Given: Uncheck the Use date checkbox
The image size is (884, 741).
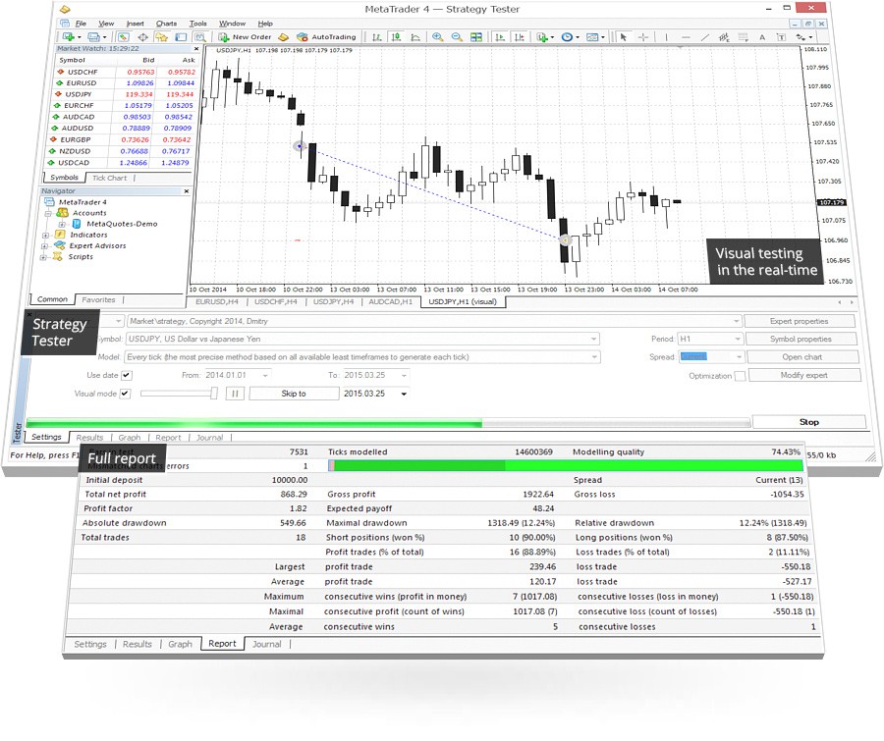Looking at the screenshot, I should point(127,375).
